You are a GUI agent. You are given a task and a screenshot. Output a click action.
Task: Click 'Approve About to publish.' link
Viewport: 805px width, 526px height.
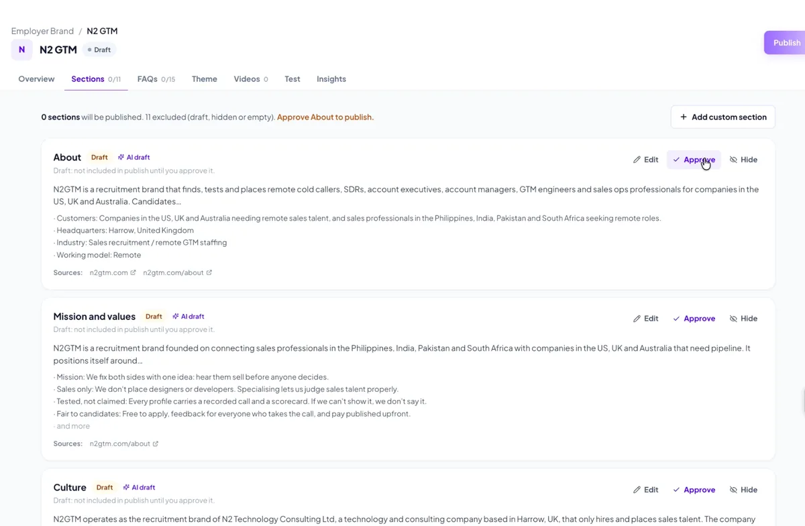point(325,117)
